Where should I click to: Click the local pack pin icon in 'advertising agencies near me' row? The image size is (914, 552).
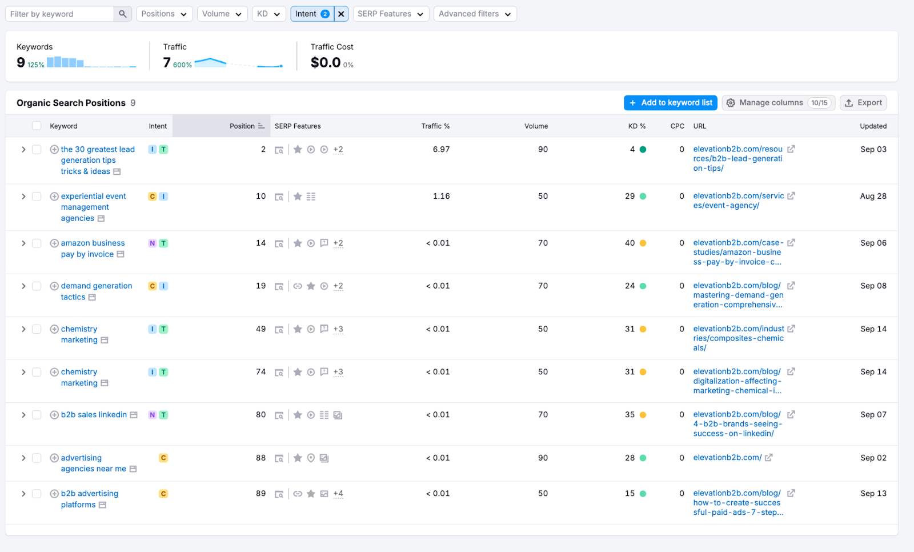pyautogui.click(x=311, y=458)
